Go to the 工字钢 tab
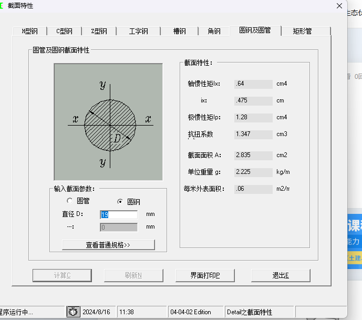The width and height of the screenshot is (362, 320). point(139,31)
